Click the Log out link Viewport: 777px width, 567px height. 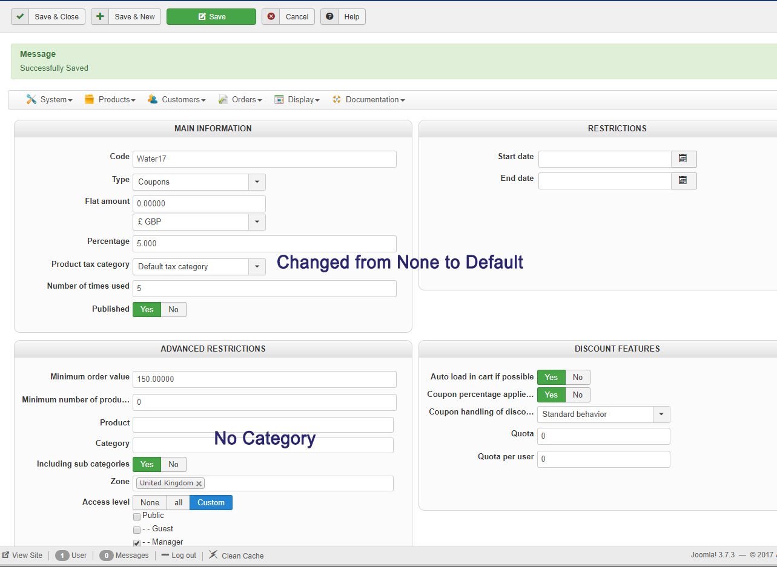[x=179, y=555]
